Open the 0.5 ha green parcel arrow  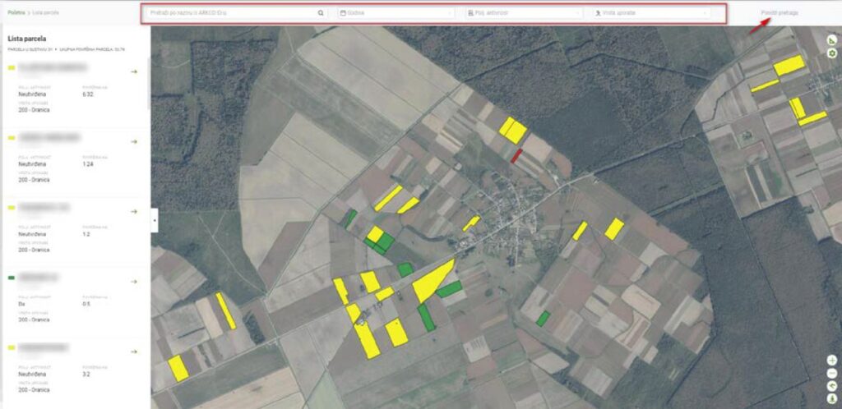[134, 281]
